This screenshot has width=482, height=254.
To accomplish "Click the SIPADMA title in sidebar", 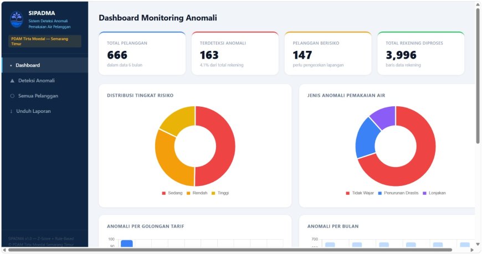I will [42, 13].
